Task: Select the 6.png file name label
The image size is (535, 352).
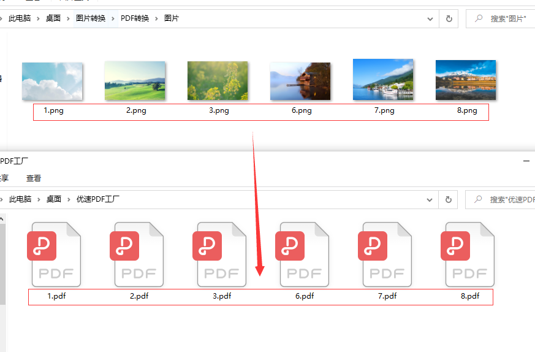Action: point(302,110)
